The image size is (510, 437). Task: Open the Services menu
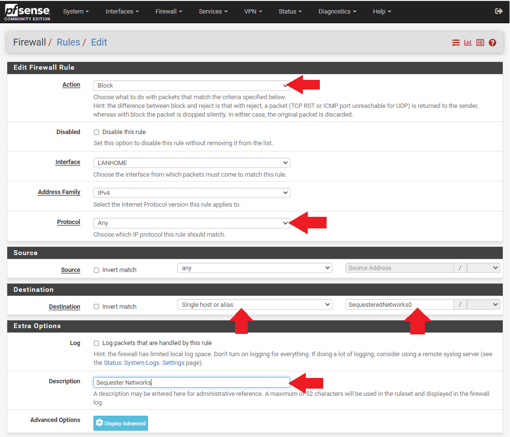pyautogui.click(x=213, y=12)
